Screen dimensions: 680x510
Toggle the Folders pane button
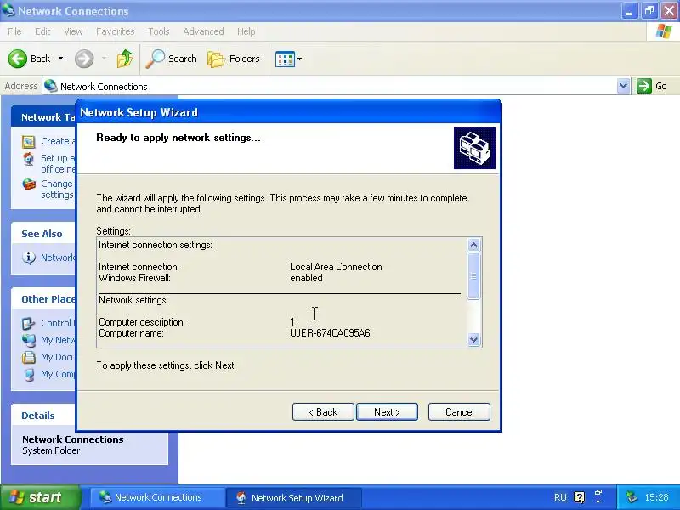tap(233, 59)
